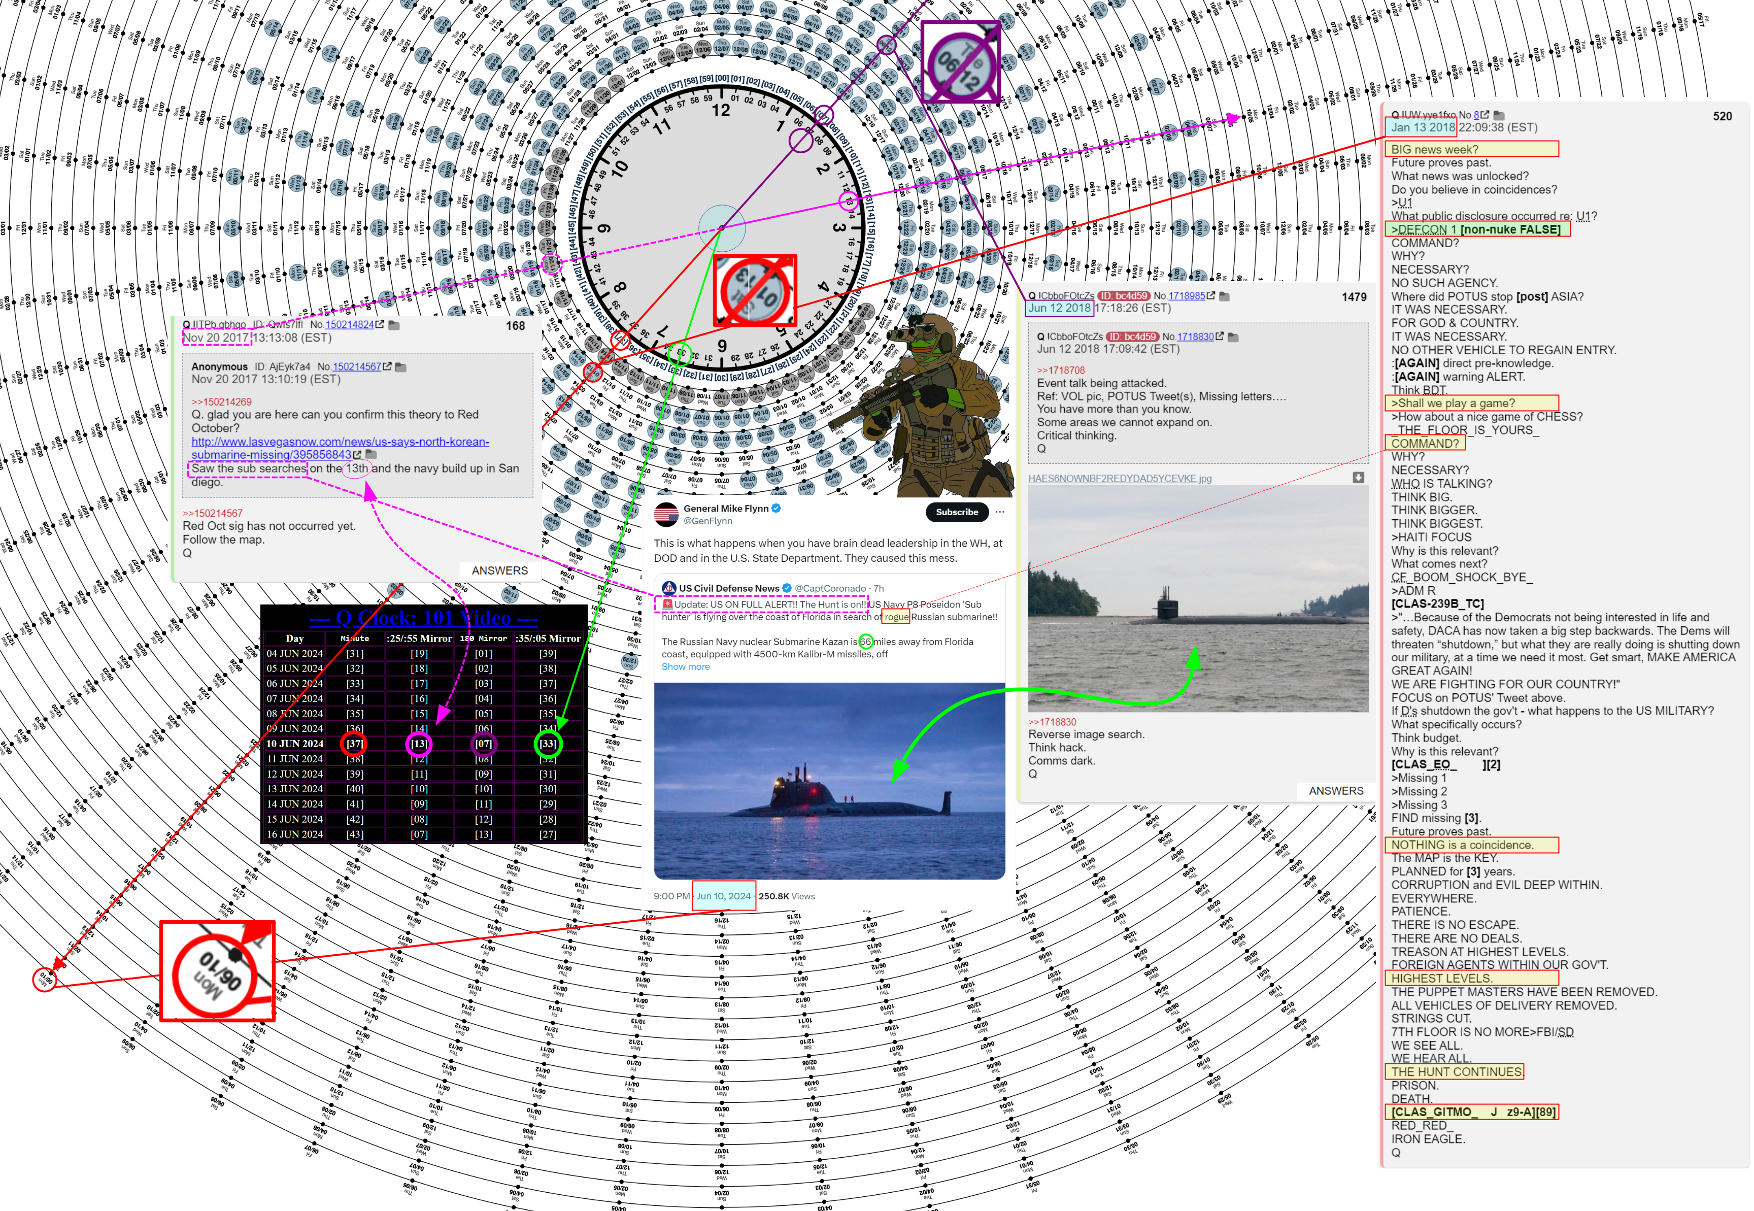Open submarine photo in post 1479
1754x1211 pixels.
pos(1198,599)
